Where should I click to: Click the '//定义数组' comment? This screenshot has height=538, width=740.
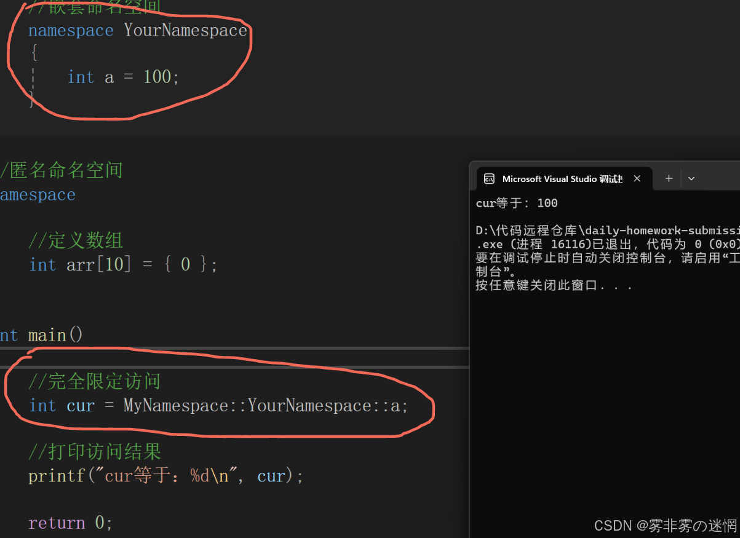click(x=76, y=240)
